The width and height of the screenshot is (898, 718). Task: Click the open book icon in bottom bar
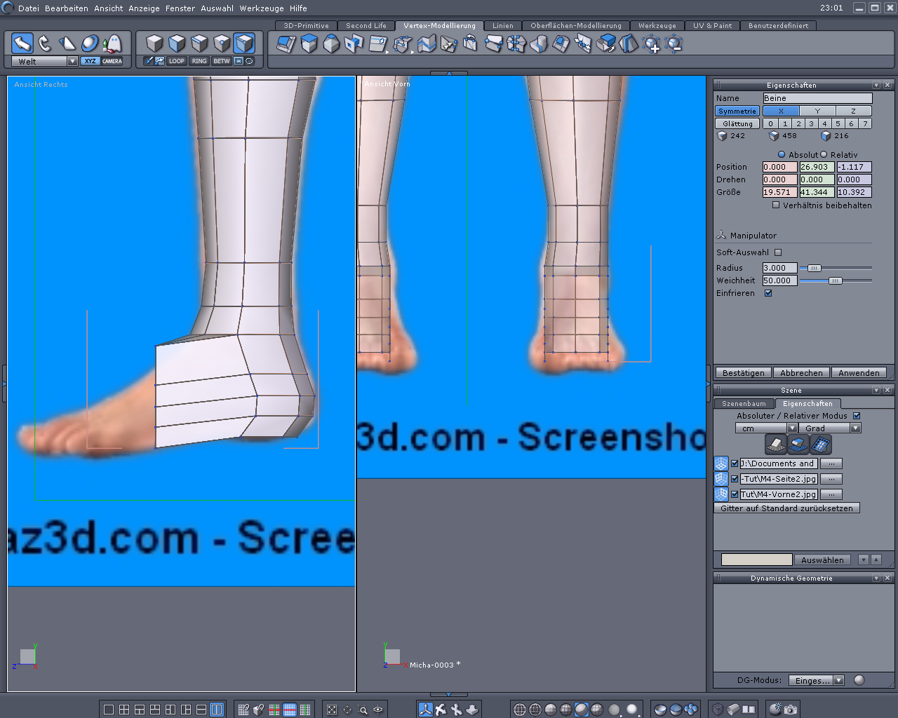pyautogui.click(x=749, y=710)
